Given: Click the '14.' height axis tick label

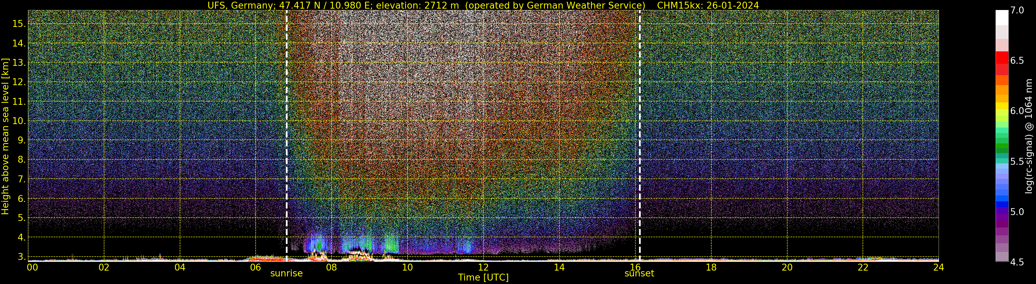Looking at the screenshot, I should [19, 43].
